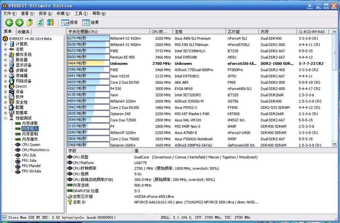The height and width of the screenshot is (223, 340).
Task: Switch to the 菜单 tab
Action: point(8,31)
